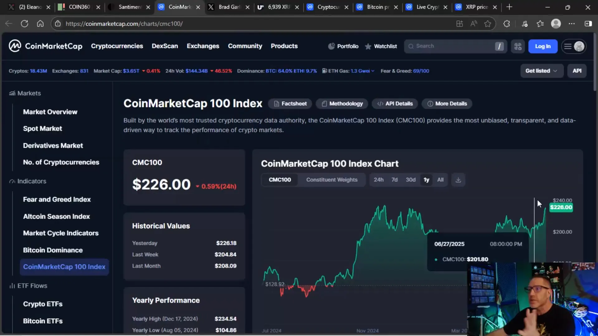The image size is (598, 336).
Task: Open the Community nav menu
Action: pyautogui.click(x=245, y=46)
